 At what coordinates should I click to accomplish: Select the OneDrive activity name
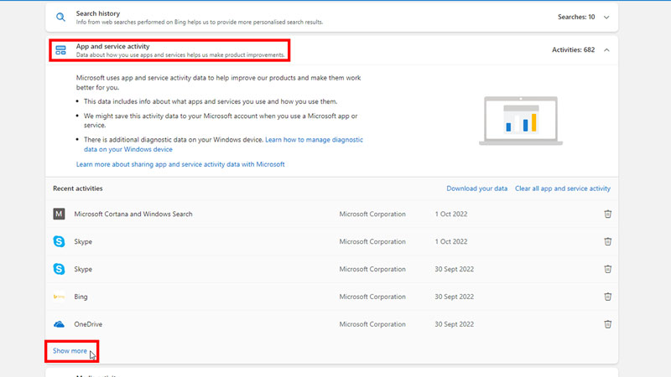[x=88, y=324]
